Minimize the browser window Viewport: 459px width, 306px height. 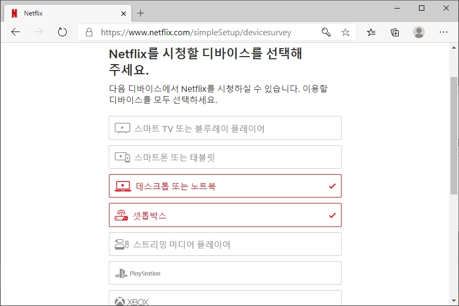click(397, 8)
